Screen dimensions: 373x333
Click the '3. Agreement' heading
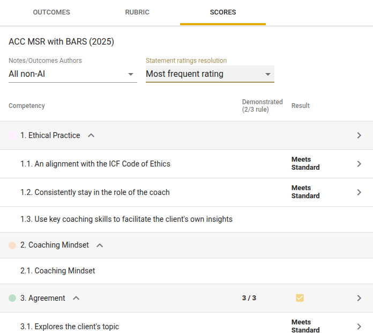tap(42, 298)
